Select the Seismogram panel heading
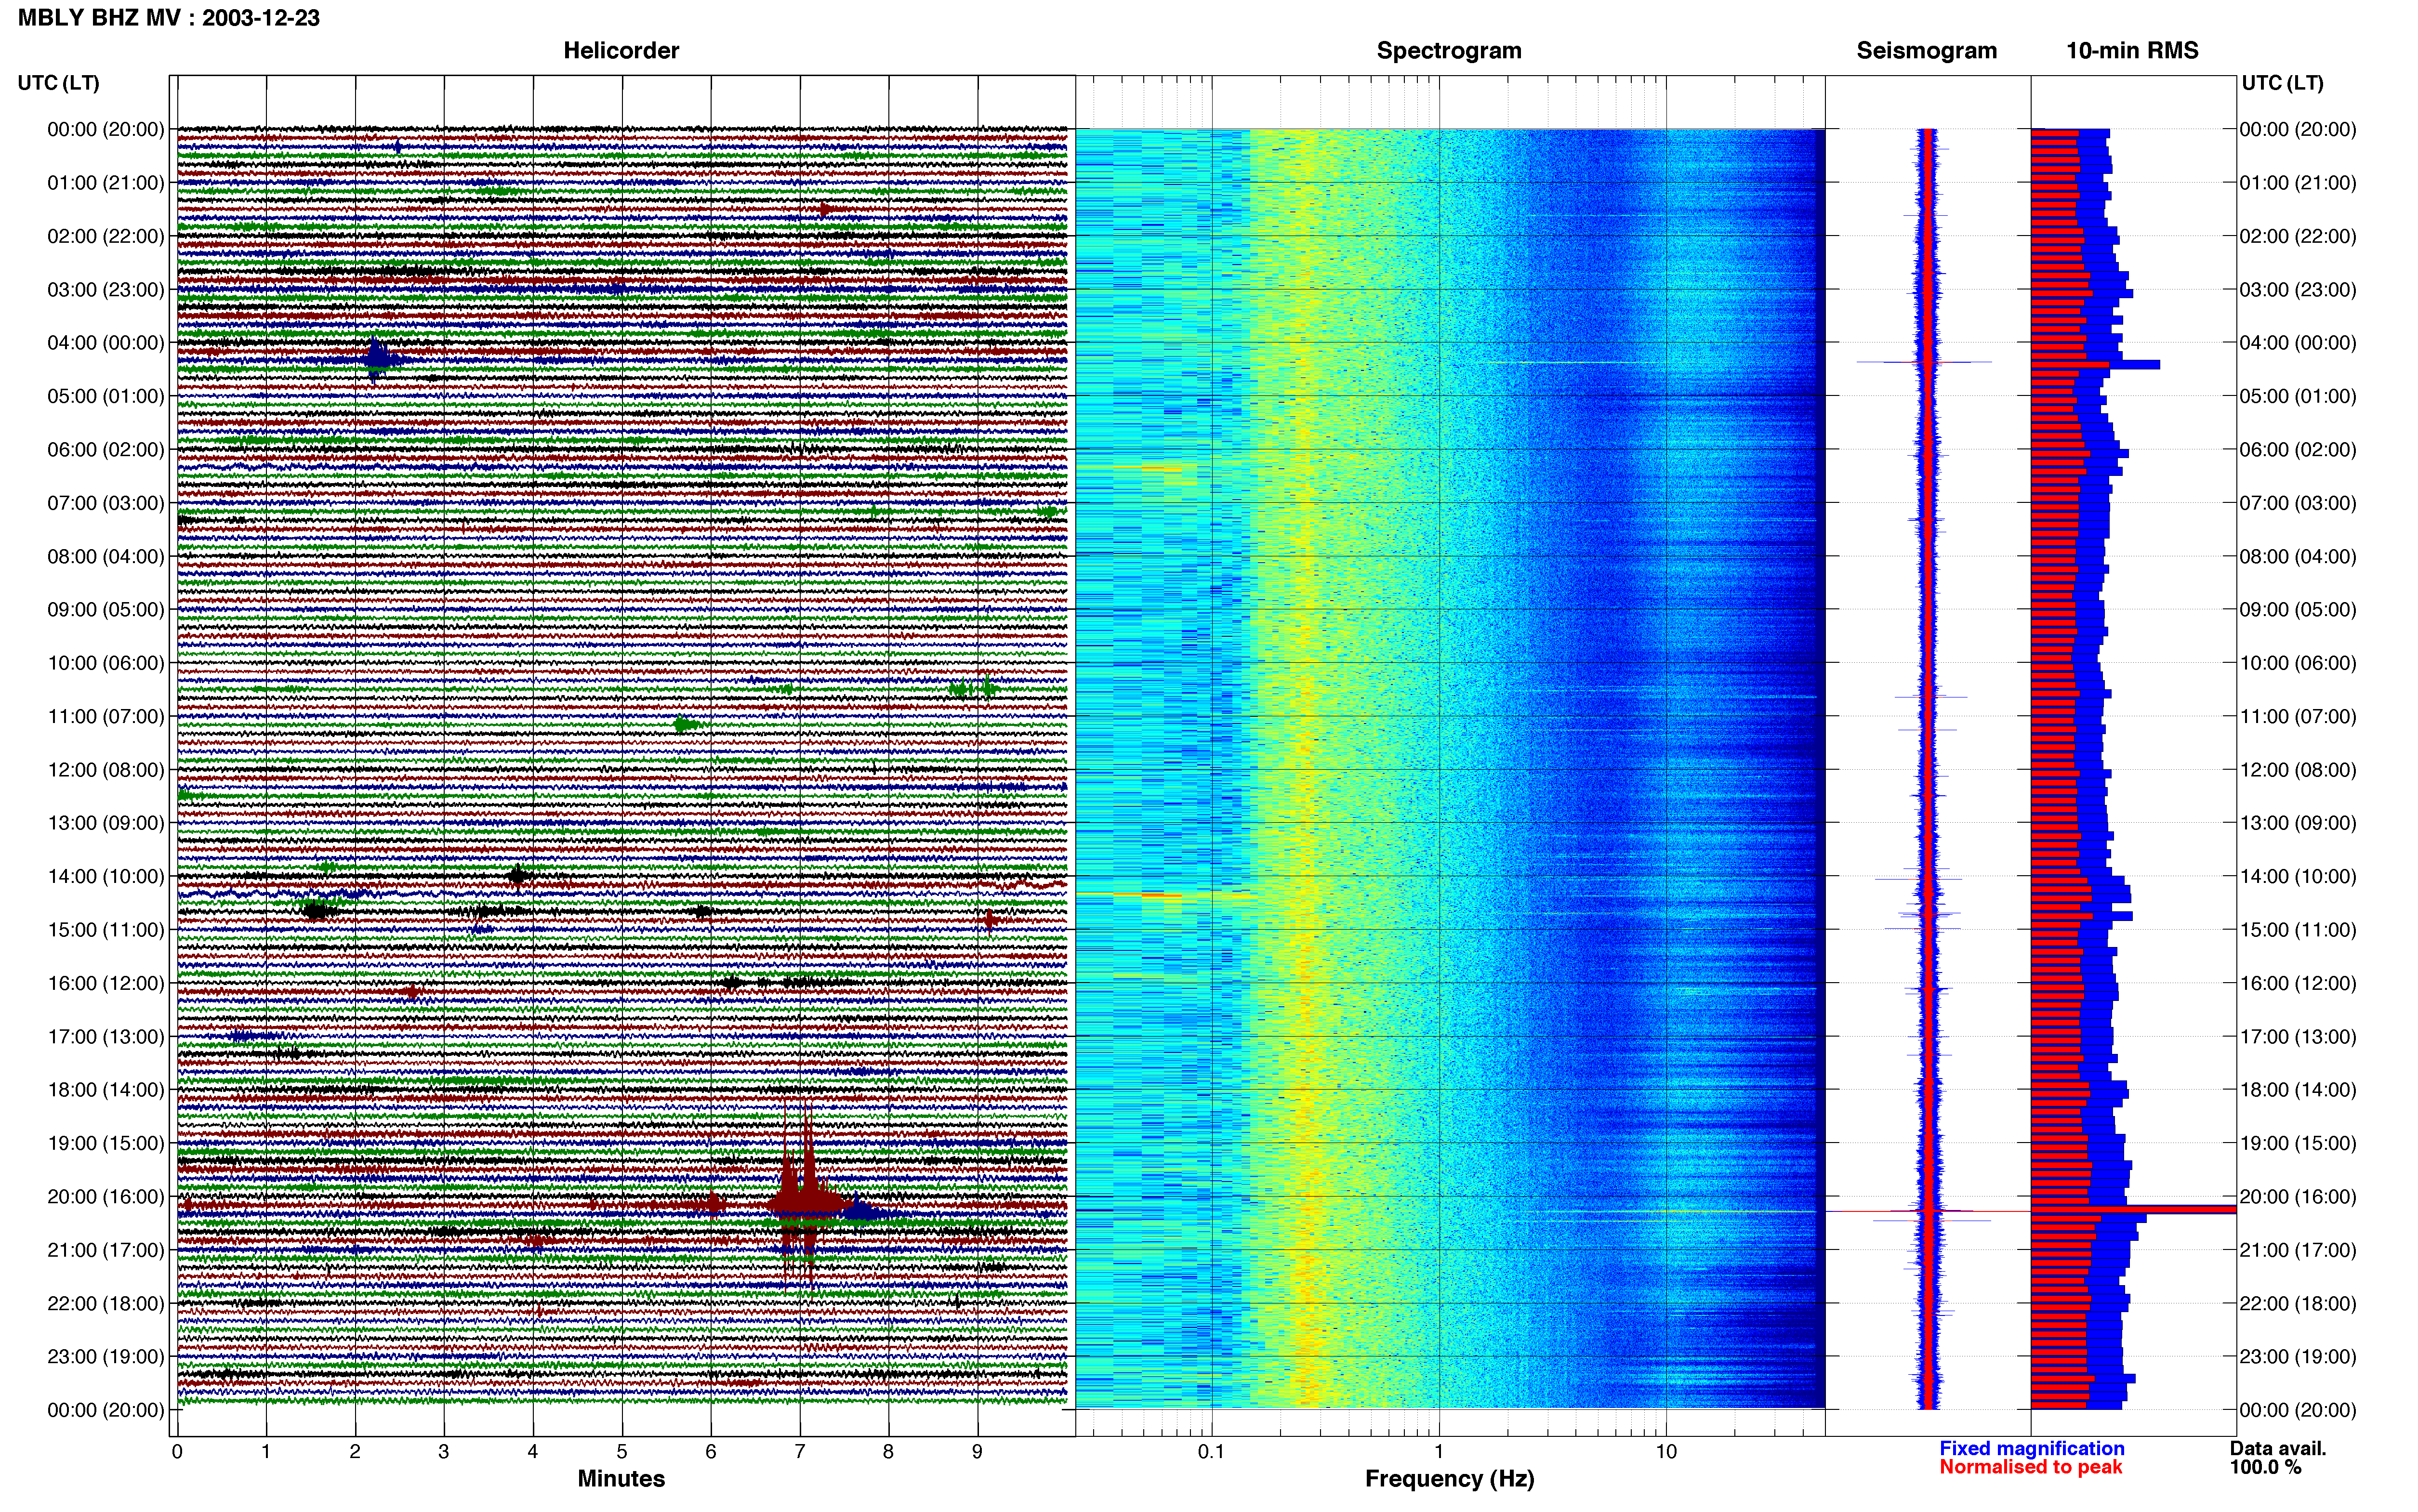This screenshot has height=1512, width=2418. pos(1926,51)
